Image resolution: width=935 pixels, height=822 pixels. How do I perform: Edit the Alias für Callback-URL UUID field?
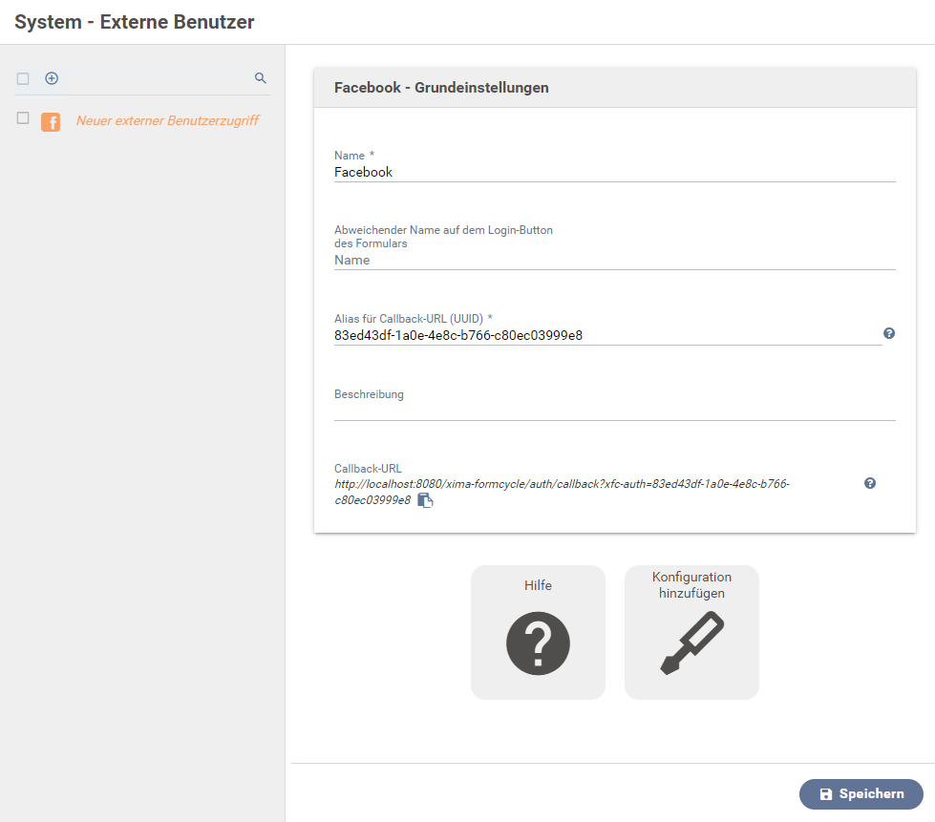click(607, 336)
